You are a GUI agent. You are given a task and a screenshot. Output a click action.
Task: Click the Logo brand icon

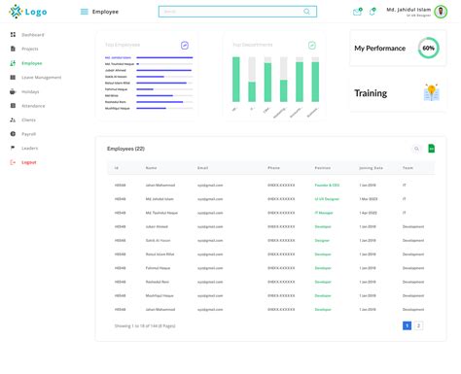point(16,12)
